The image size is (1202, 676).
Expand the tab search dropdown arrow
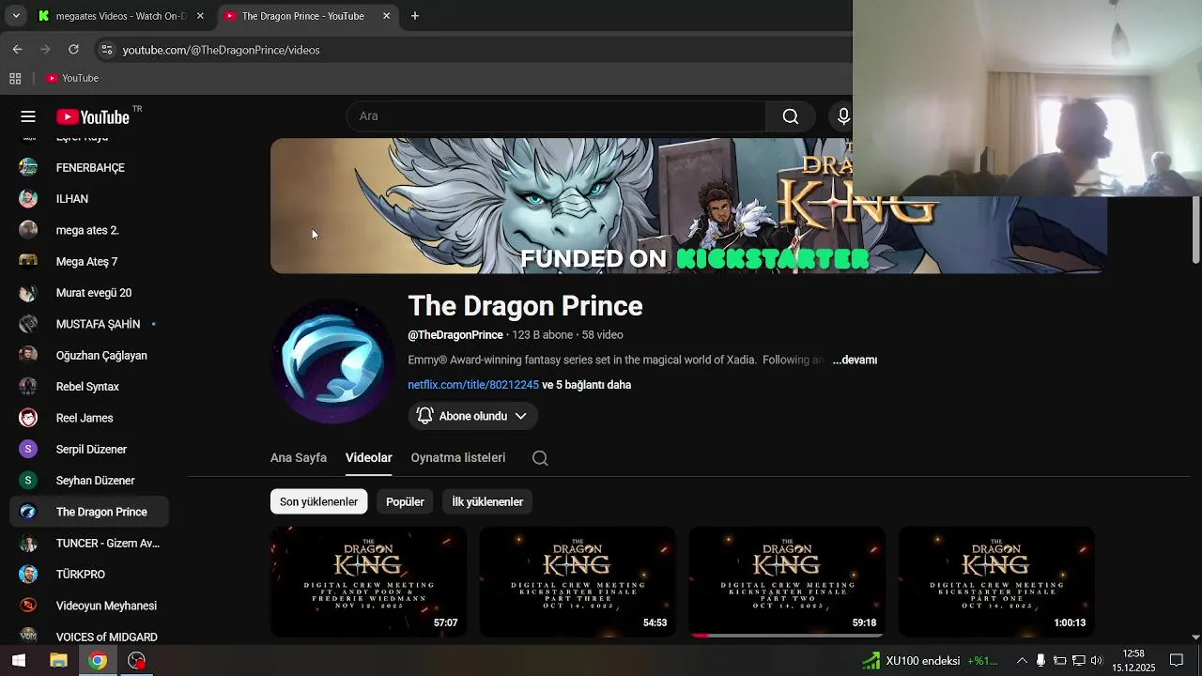click(x=16, y=16)
